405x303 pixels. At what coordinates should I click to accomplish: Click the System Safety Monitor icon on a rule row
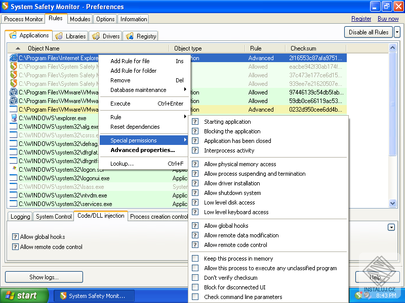coord(14,66)
